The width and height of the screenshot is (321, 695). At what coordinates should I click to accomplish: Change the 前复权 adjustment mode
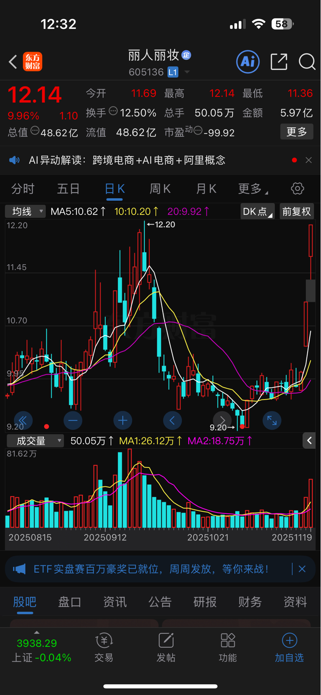click(x=297, y=212)
